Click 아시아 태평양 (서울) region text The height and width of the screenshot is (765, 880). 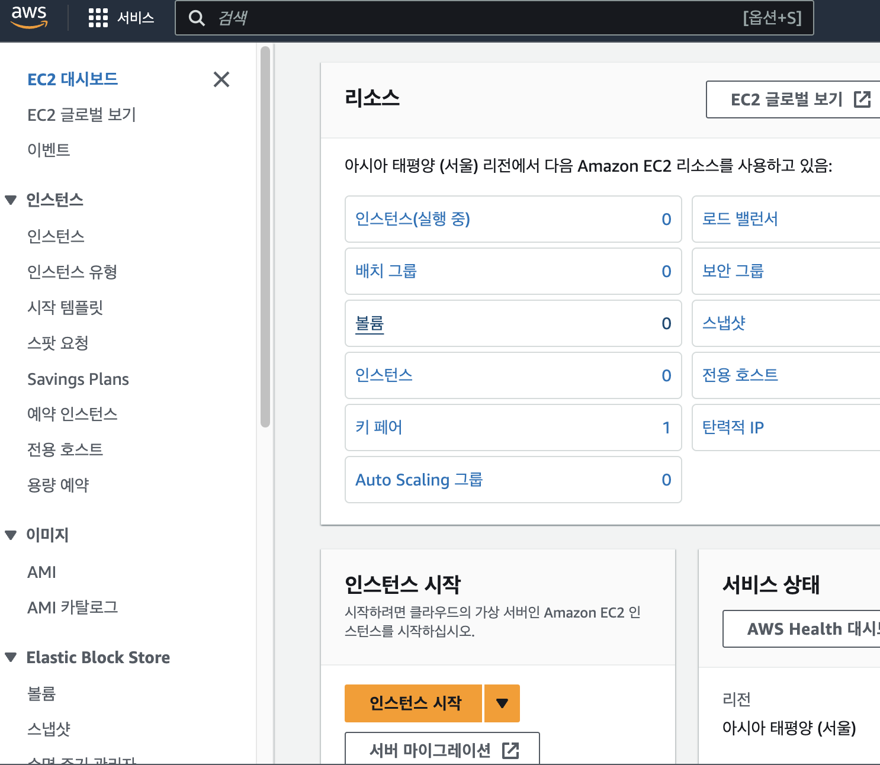(x=789, y=728)
